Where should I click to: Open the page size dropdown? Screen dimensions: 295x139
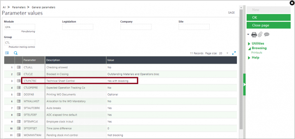click(x=227, y=53)
